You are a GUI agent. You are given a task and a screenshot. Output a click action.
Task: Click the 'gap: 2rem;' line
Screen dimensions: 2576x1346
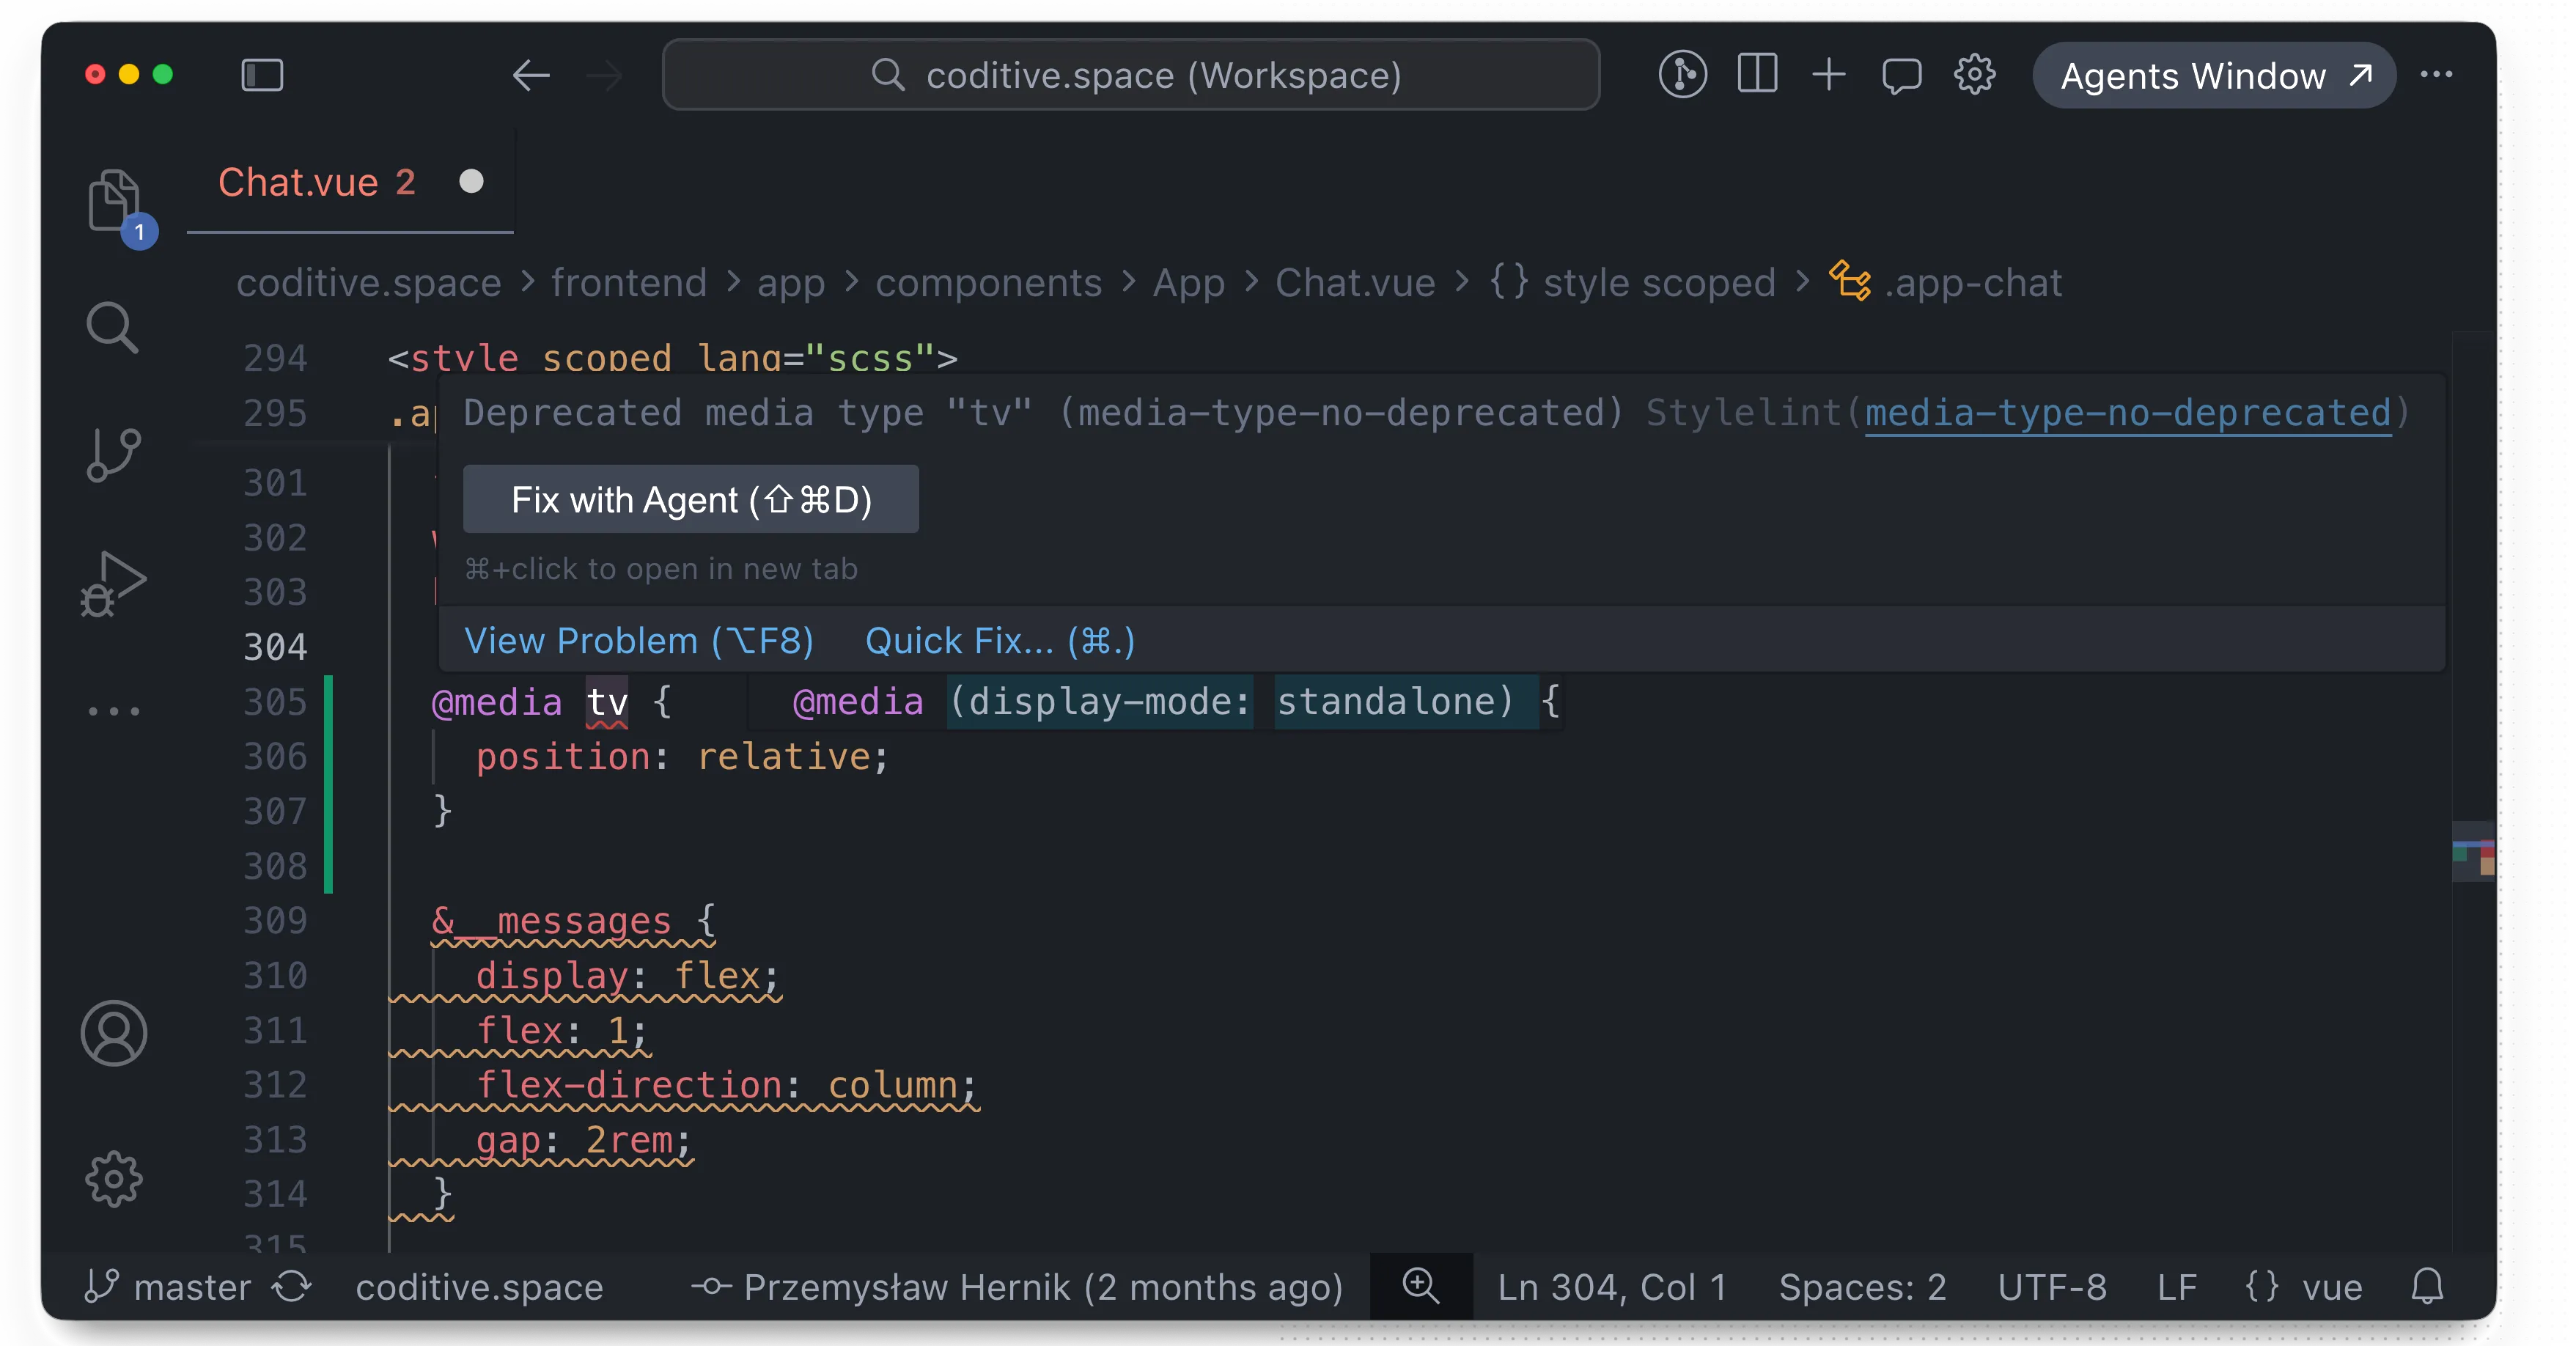click(x=584, y=1140)
